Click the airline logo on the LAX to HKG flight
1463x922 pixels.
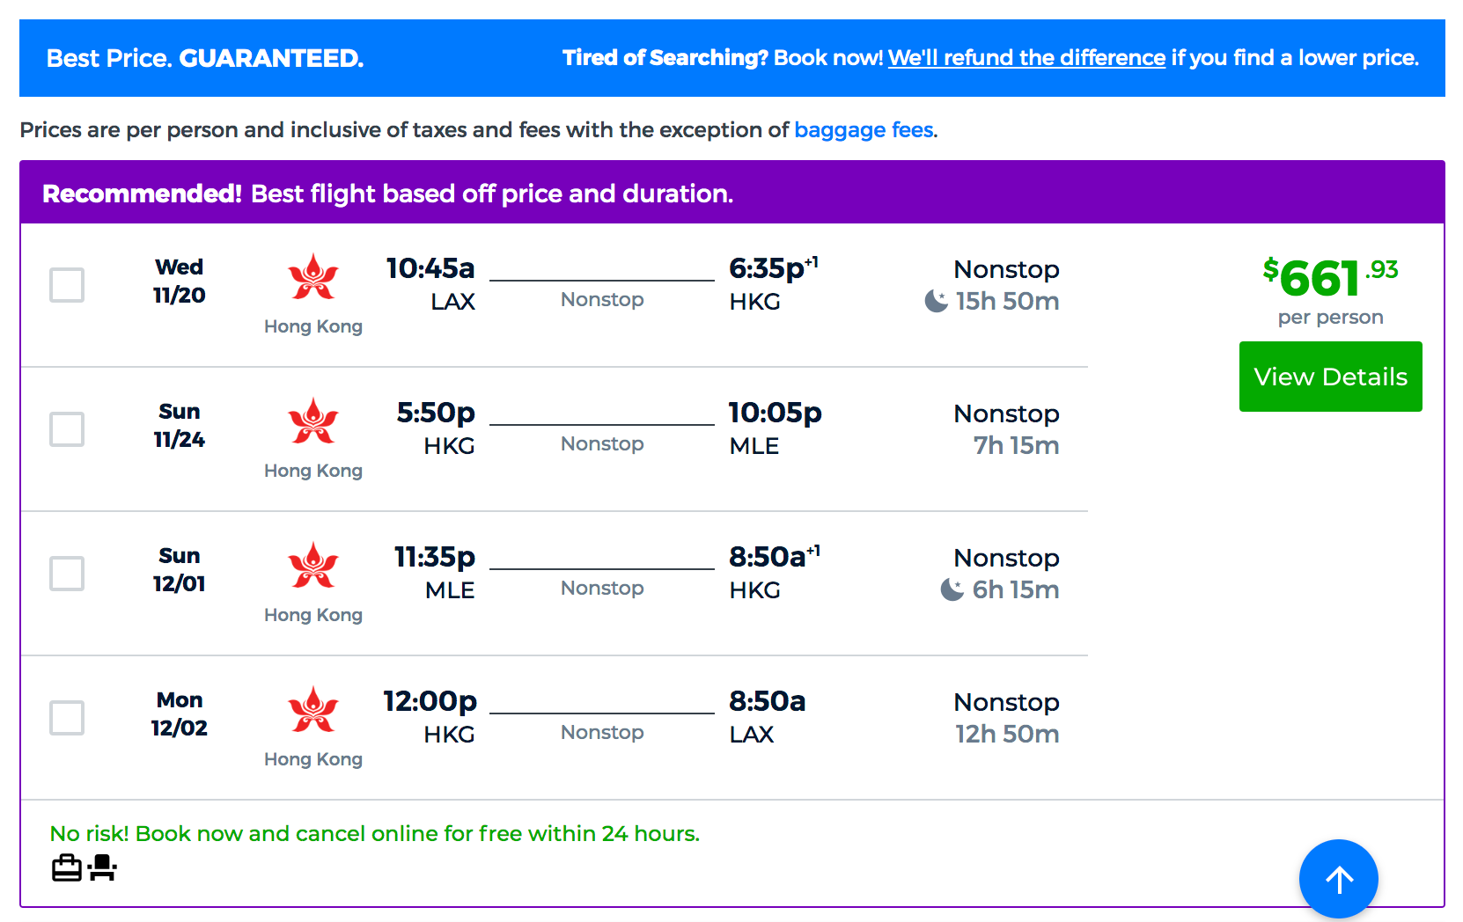pos(313,277)
